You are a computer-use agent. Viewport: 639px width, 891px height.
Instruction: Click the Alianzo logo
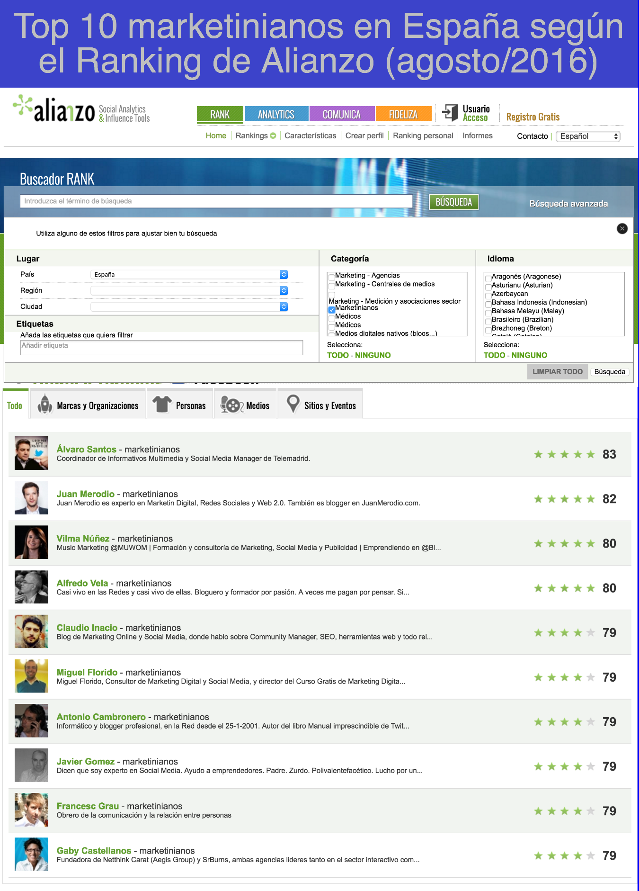[81, 109]
